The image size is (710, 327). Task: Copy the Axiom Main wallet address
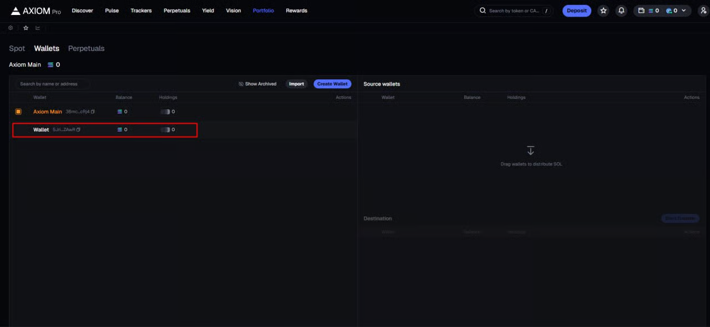click(x=93, y=112)
